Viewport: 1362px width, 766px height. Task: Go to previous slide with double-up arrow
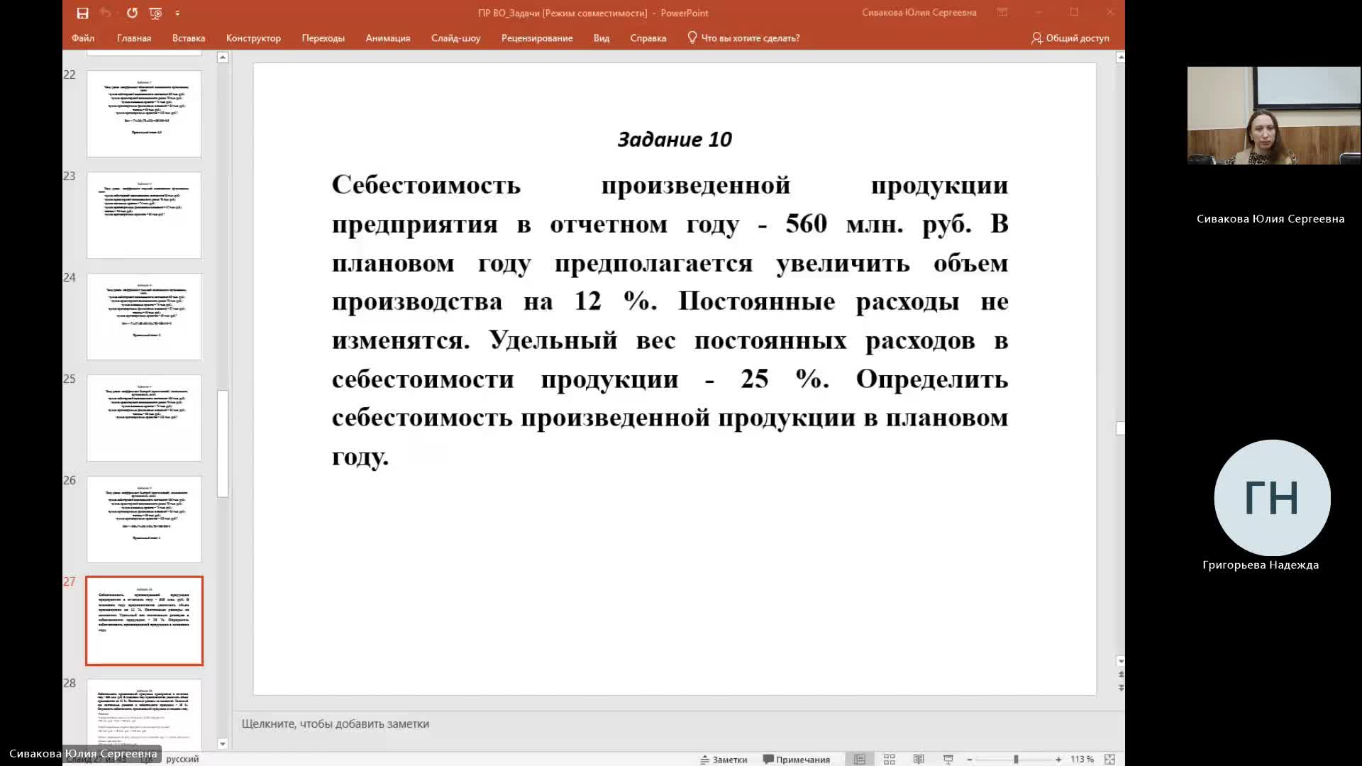click(x=1120, y=675)
